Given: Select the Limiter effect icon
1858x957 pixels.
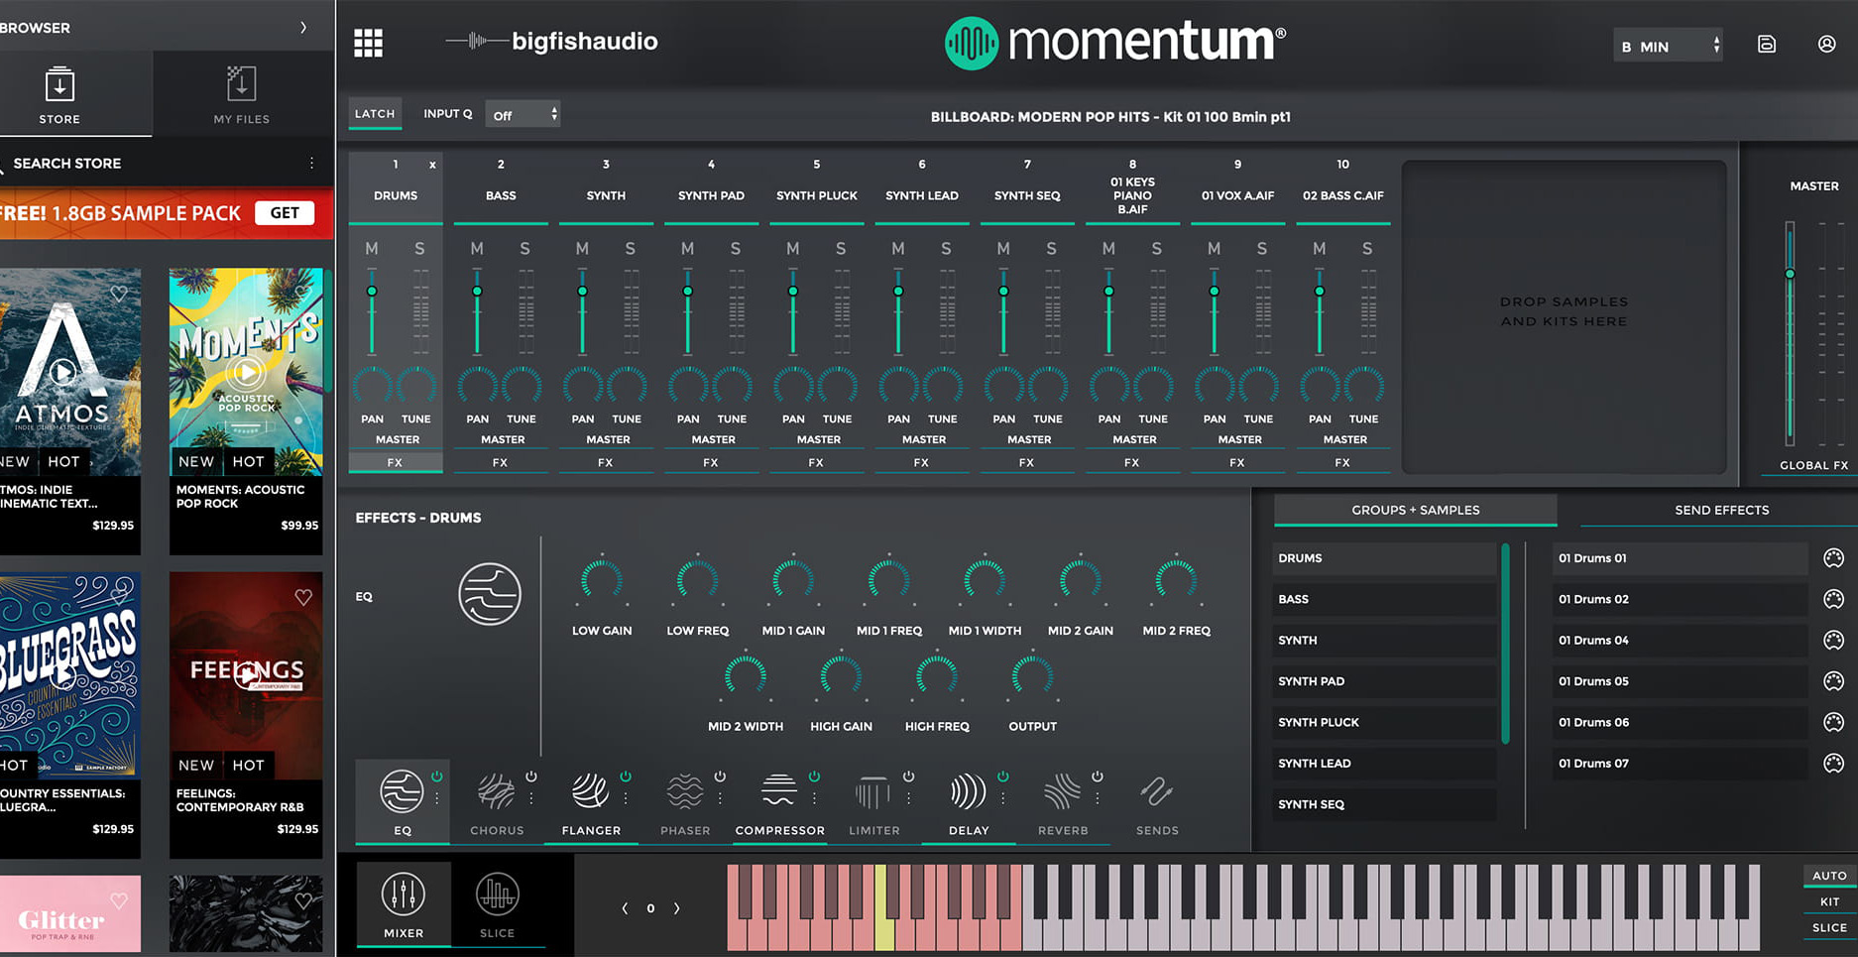Looking at the screenshot, I should (x=872, y=792).
